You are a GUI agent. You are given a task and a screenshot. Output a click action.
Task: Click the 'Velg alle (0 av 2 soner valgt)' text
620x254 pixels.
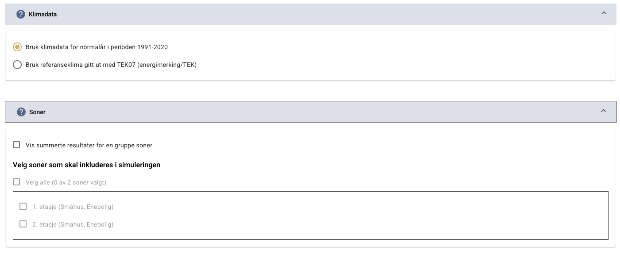[66, 182]
